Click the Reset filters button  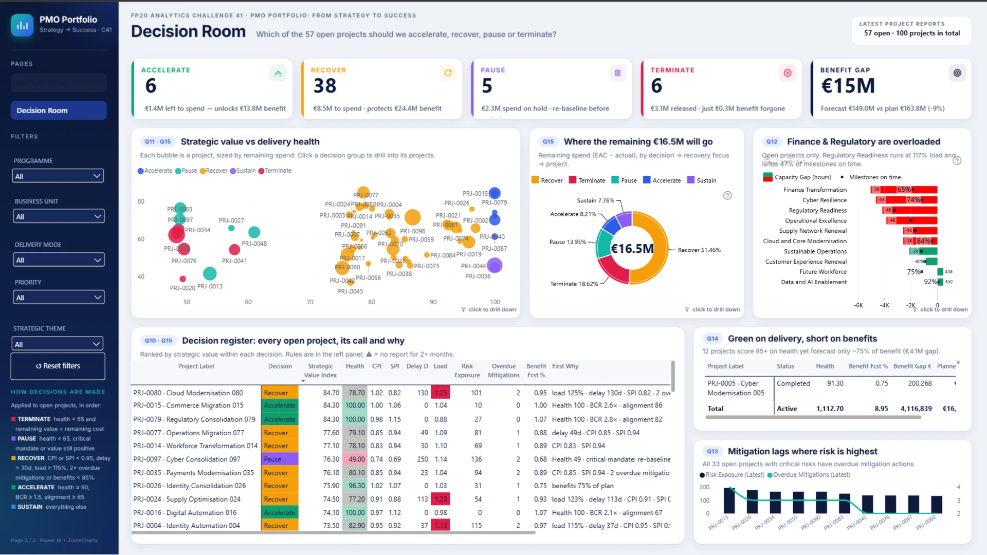[x=58, y=366]
